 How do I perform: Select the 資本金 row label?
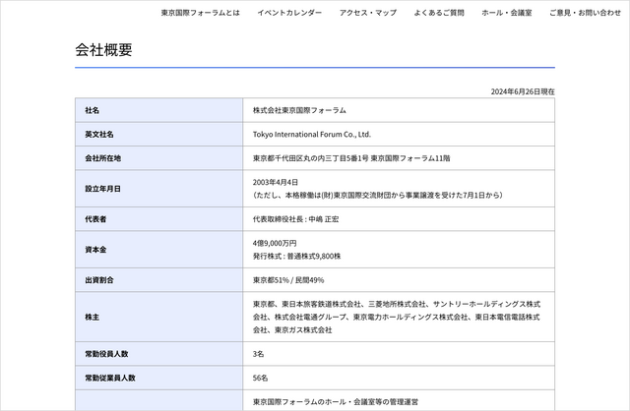tap(95, 250)
